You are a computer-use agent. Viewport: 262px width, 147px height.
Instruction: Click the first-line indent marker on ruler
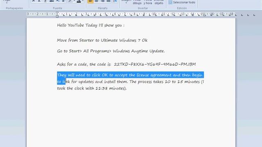pos(57,13)
